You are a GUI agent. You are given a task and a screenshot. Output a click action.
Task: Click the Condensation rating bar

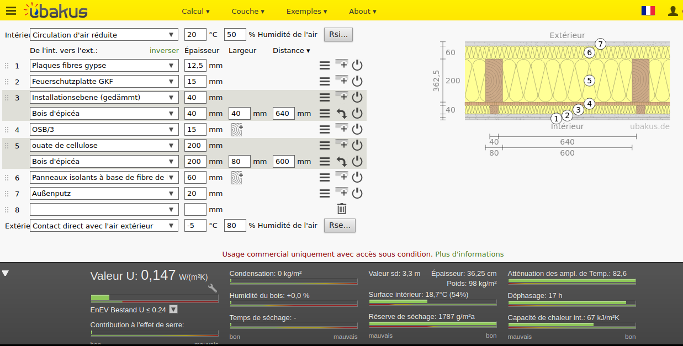(x=294, y=281)
